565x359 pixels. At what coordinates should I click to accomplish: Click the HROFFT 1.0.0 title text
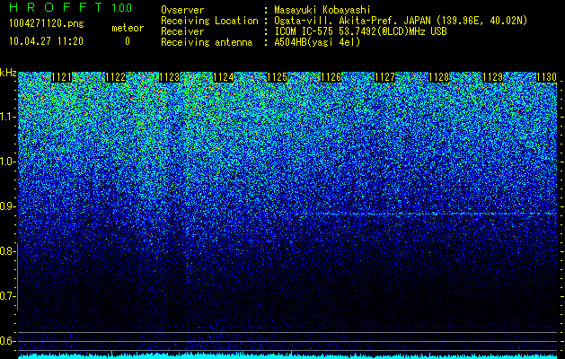(71, 7)
